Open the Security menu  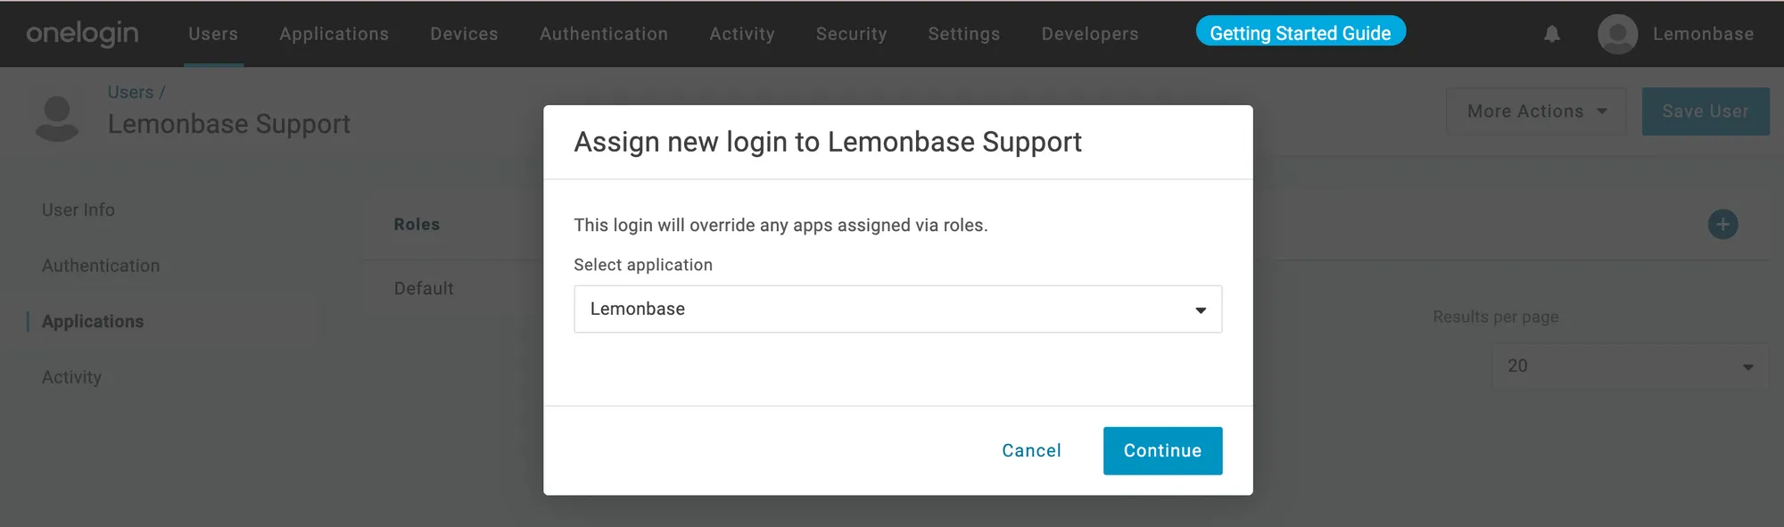point(851,34)
